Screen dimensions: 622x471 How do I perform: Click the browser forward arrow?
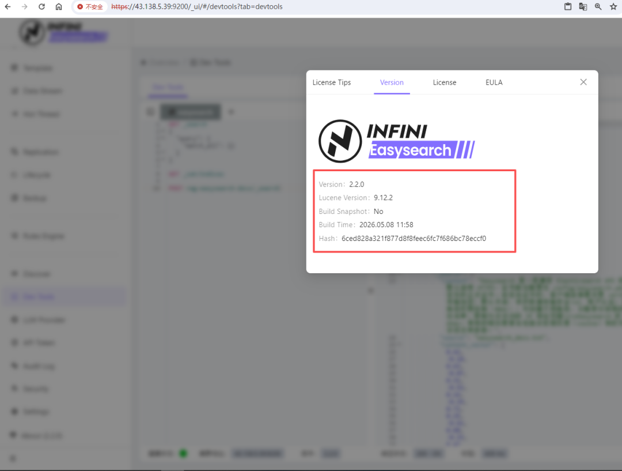(x=25, y=7)
